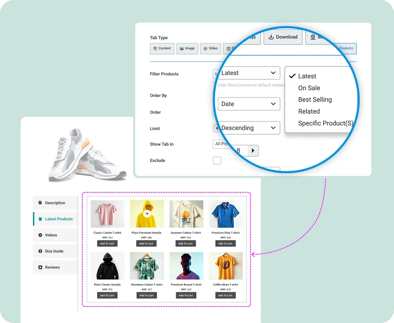Viewport: 394px width, 323px height.
Task: Toggle the Exclude checkbox
Action: click(x=217, y=160)
